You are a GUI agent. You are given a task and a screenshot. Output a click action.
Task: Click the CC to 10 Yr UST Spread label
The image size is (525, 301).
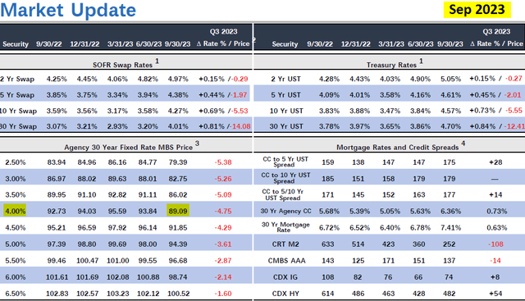click(x=285, y=178)
